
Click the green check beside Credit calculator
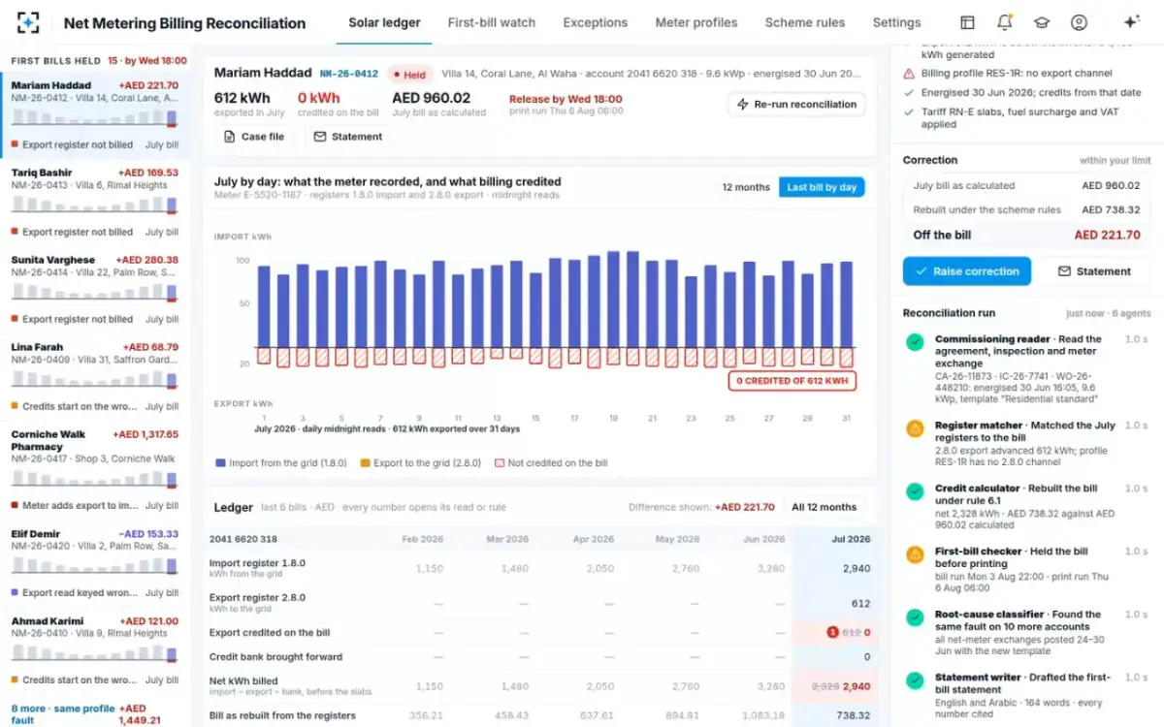click(914, 491)
